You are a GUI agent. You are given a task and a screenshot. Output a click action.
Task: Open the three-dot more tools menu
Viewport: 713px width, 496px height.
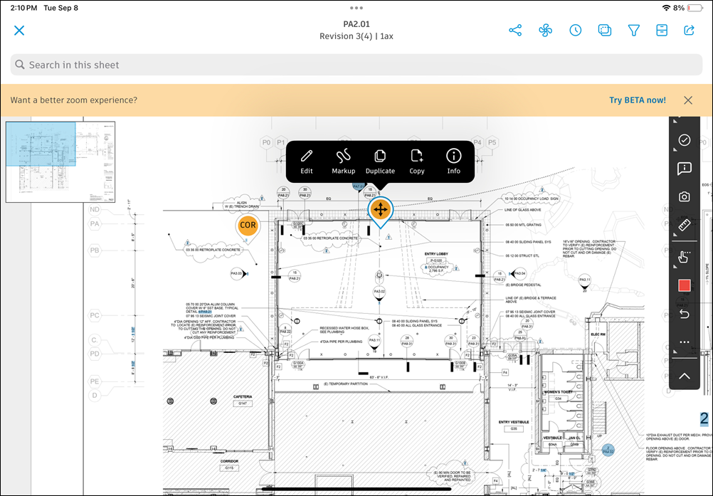(x=684, y=342)
